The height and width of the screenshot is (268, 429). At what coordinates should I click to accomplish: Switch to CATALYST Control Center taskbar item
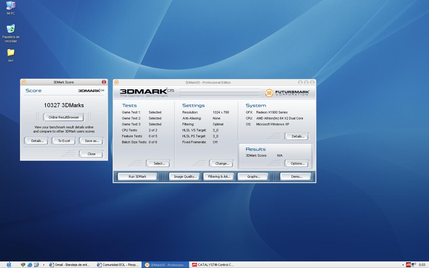coord(213,264)
